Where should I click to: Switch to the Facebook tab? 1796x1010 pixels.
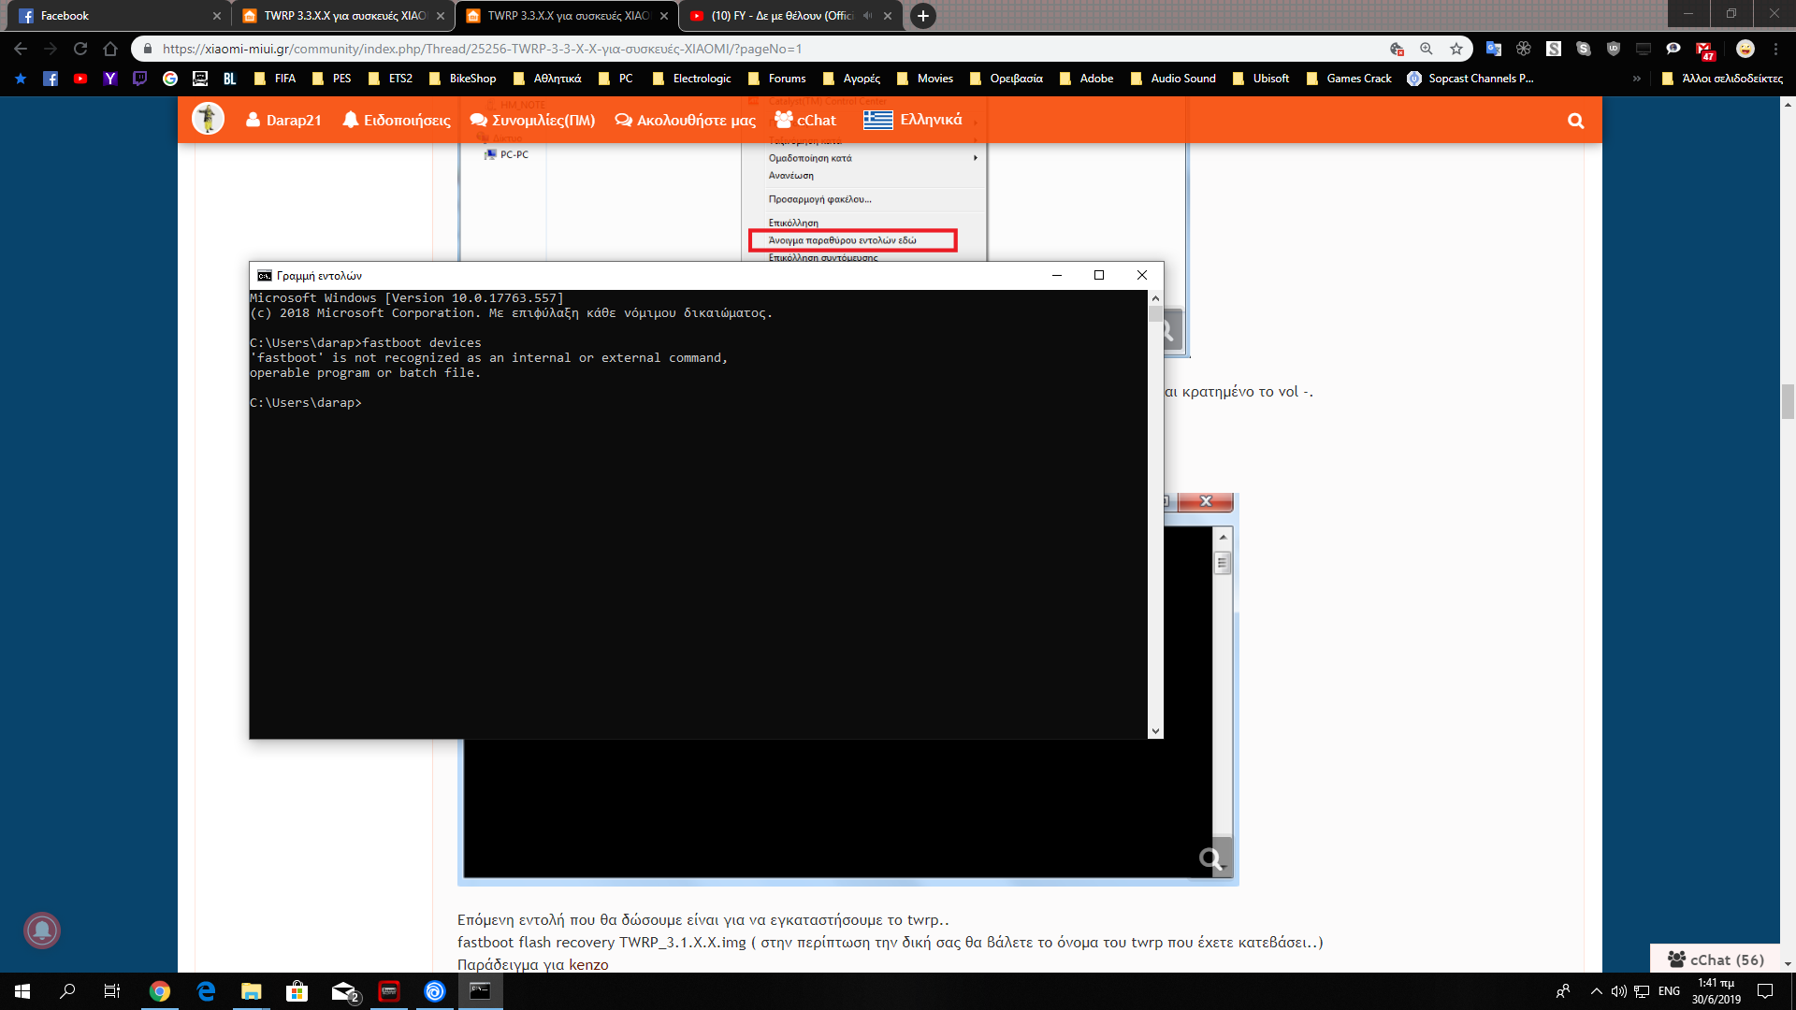click(112, 16)
